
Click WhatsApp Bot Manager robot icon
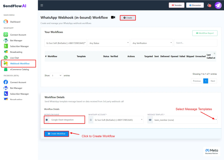6,40
